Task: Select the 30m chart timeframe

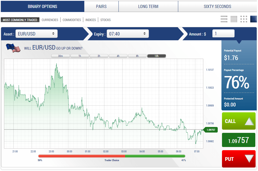Action: [61, 56]
